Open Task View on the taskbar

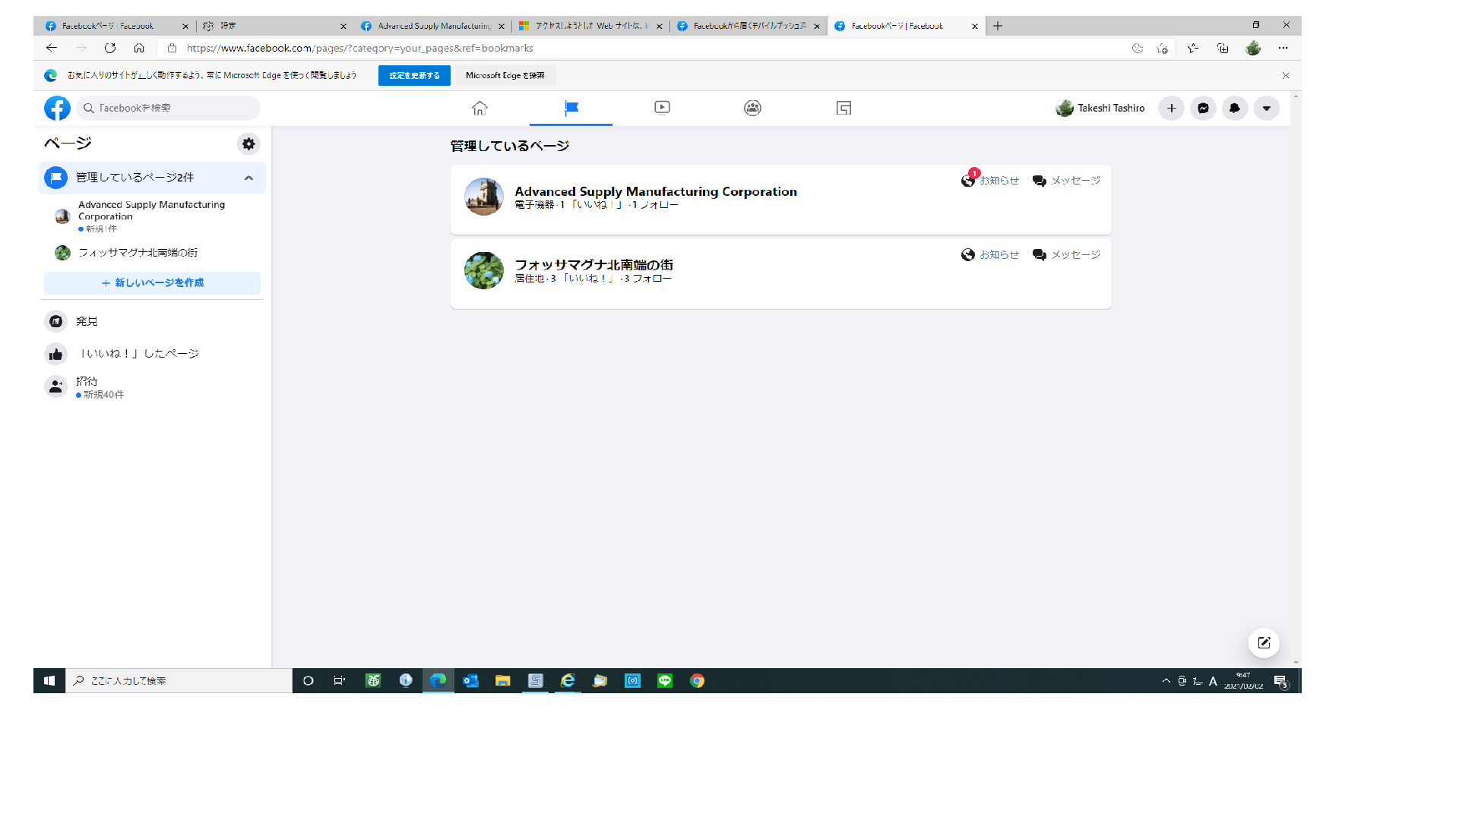[340, 681]
